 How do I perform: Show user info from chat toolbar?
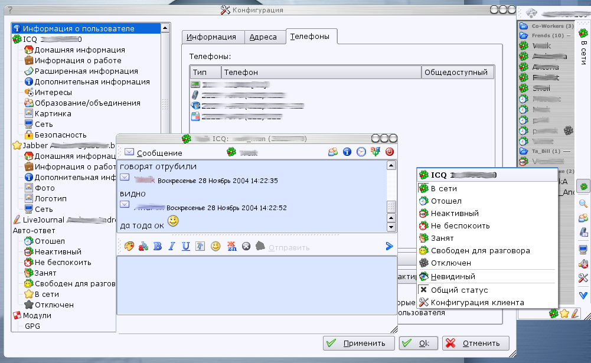click(x=347, y=152)
